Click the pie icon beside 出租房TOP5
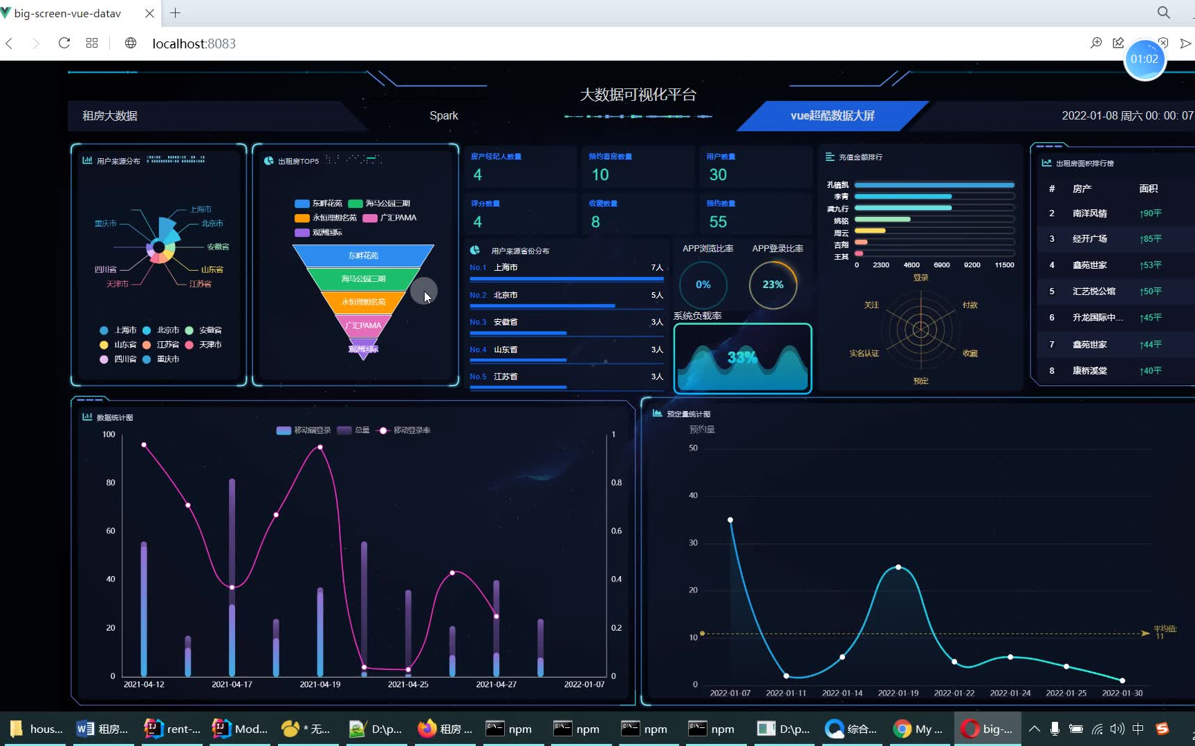 [269, 161]
